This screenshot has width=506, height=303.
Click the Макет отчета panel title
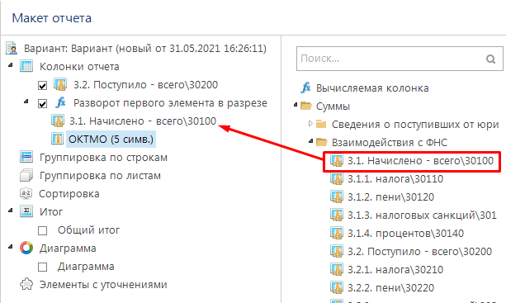click(x=52, y=18)
